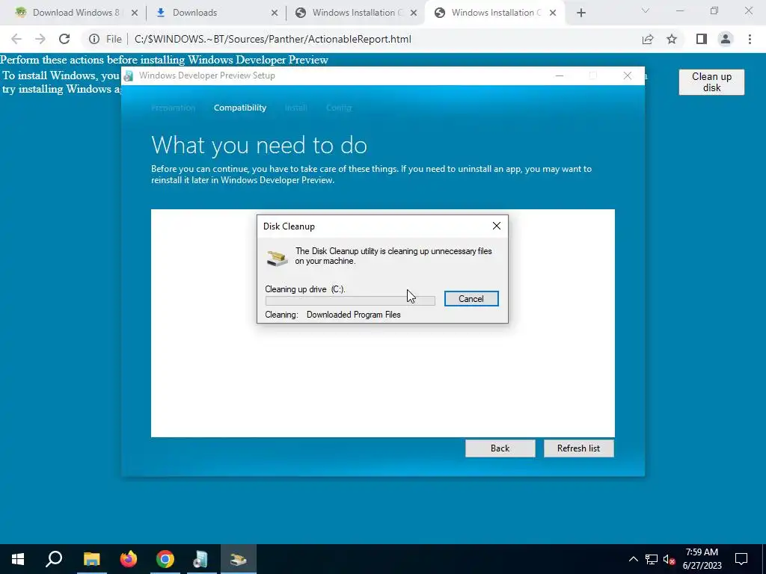Click the Clean up disk button

click(711, 82)
